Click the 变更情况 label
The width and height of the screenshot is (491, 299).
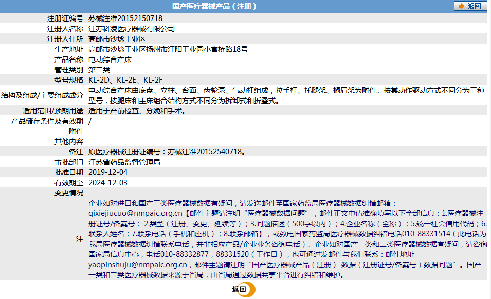(69, 193)
